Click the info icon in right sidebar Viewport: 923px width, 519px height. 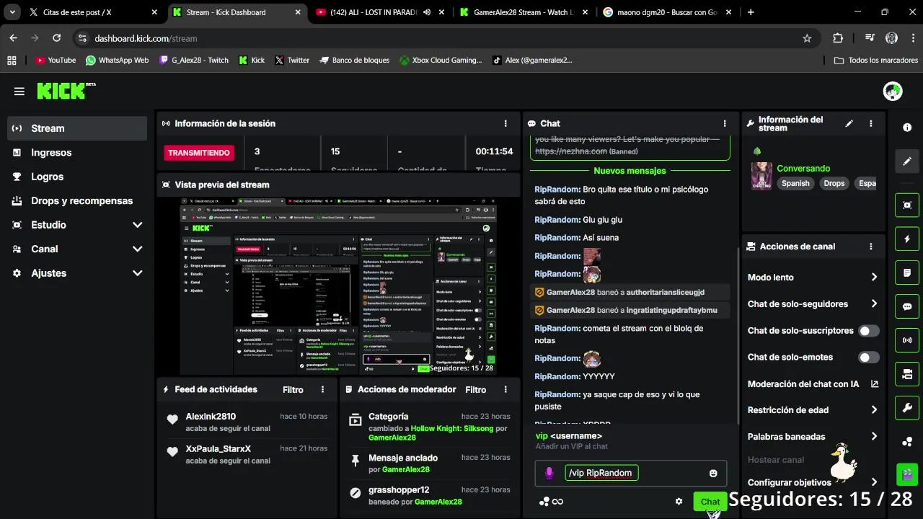pyautogui.click(x=907, y=128)
